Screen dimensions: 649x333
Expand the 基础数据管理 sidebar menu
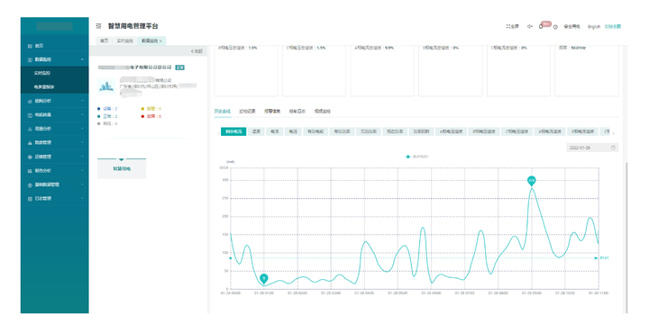82,184
